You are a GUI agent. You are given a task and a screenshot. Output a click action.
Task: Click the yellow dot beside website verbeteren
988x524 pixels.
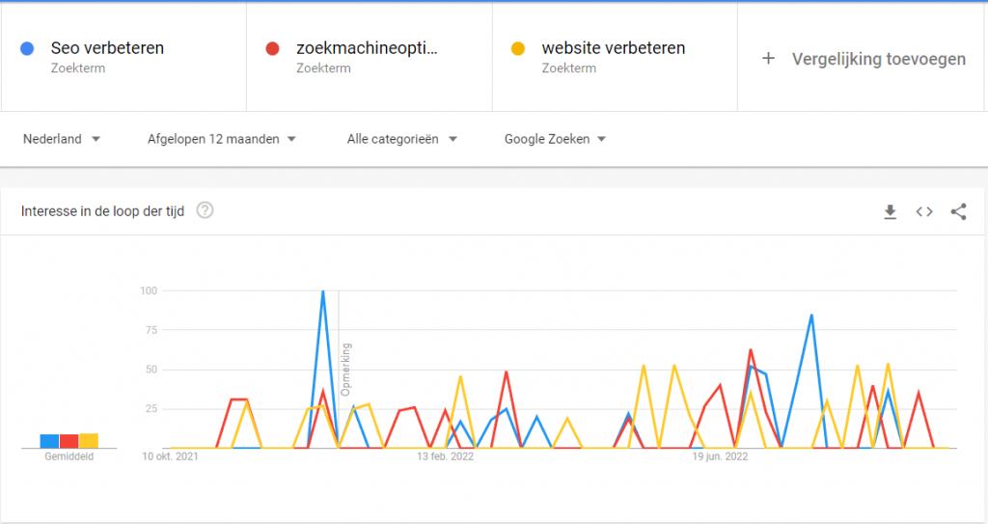coord(518,48)
